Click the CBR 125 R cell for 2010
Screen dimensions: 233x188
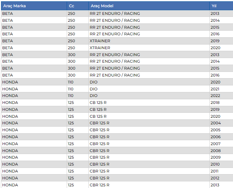[x=100, y=164]
